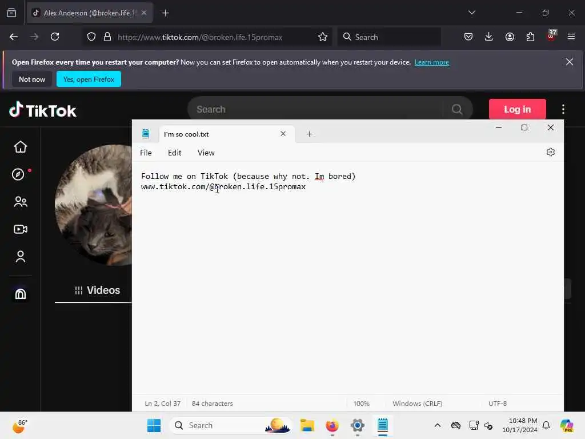Bookmark this page with the star

(323, 37)
